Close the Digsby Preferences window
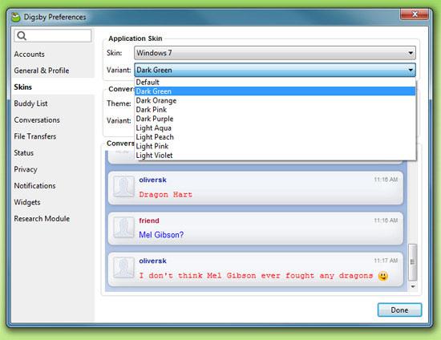 pos(415,14)
